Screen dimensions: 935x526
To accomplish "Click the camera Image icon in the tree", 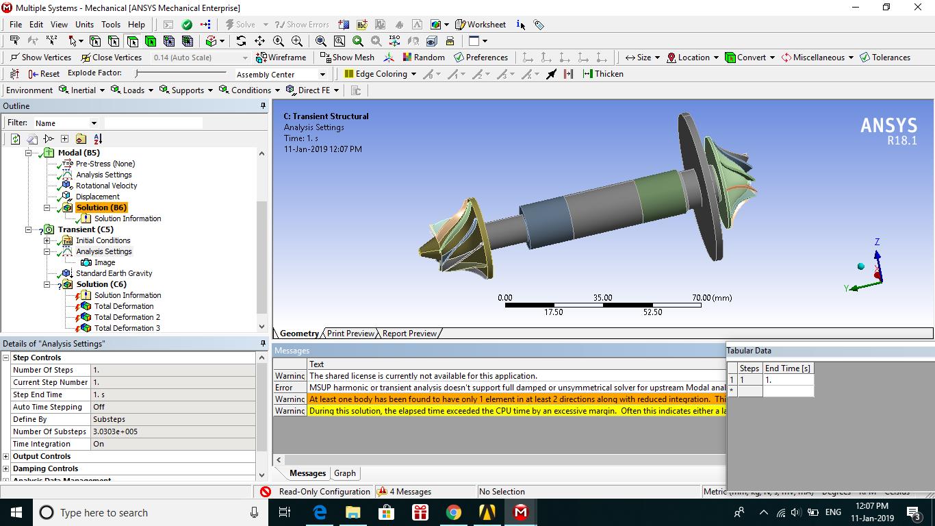I will pyautogui.click(x=86, y=262).
